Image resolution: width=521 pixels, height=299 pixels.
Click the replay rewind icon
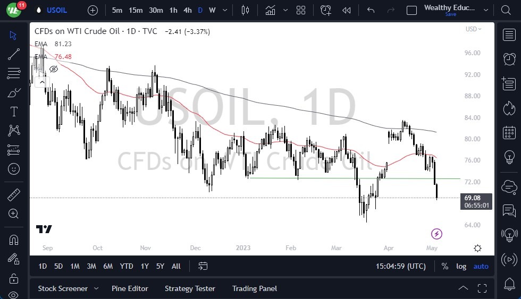pyautogui.click(x=347, y=10)
